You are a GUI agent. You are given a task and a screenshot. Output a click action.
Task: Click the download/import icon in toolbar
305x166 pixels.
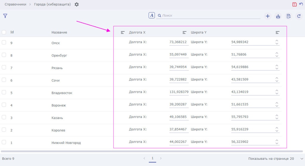coord(278,16)
